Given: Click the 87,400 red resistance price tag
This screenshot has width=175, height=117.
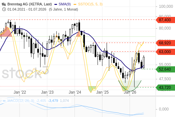Looking at the screenshot, I should pyautogui.click(x=165, y=20).
